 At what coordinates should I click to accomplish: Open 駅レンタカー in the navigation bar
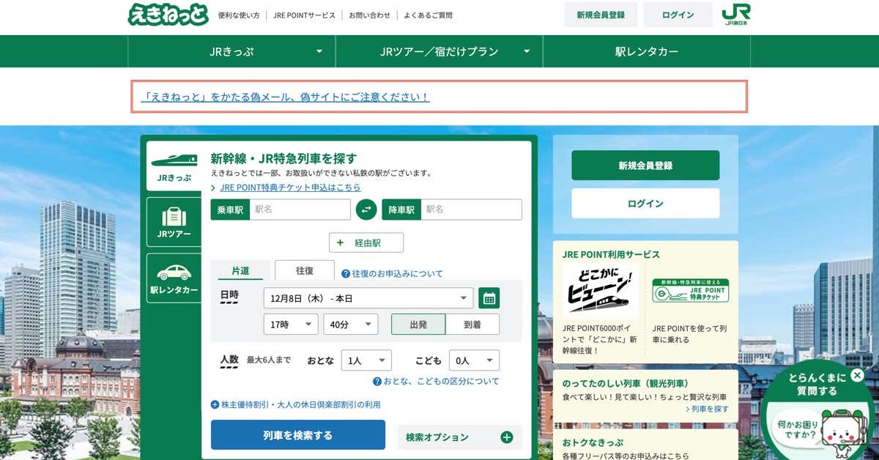coord(647,51)
